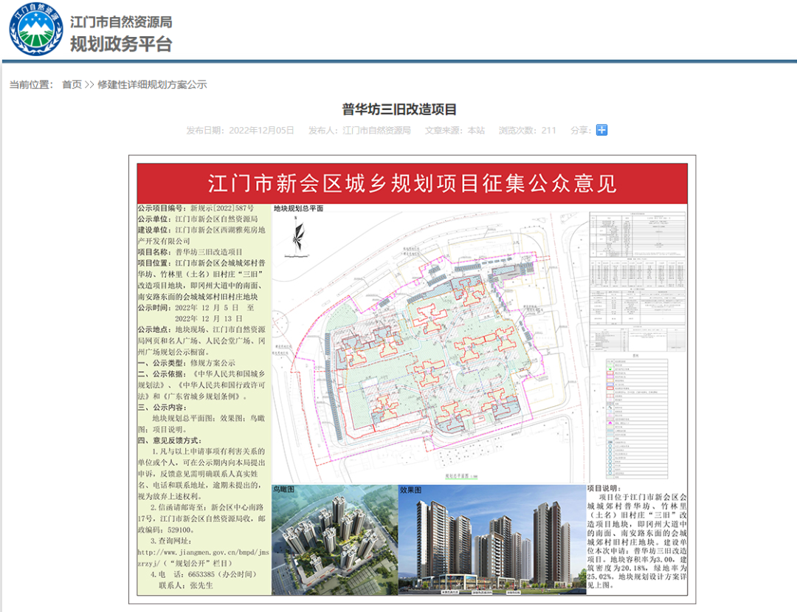Click the blue share plus icon
Viewport: 797px width, 612px height.
(602, 130)
